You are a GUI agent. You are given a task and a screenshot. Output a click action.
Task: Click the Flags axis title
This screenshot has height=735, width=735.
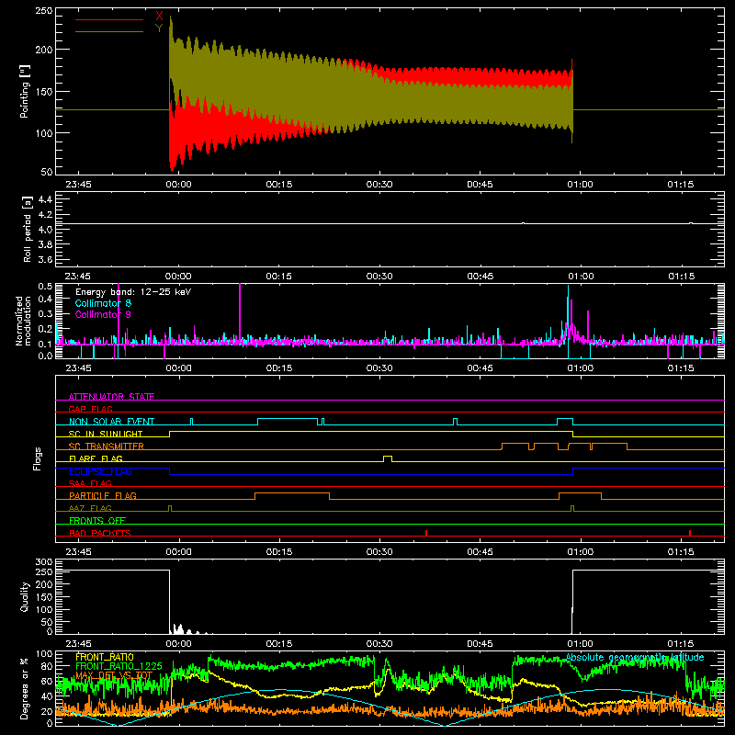click(x=37, y=458)
